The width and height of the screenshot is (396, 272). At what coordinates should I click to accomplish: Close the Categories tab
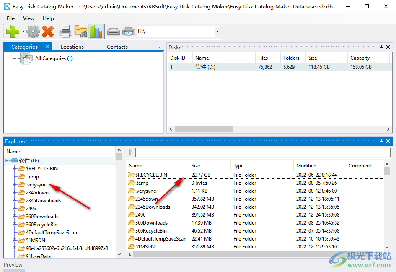click(x=47, y=47)
